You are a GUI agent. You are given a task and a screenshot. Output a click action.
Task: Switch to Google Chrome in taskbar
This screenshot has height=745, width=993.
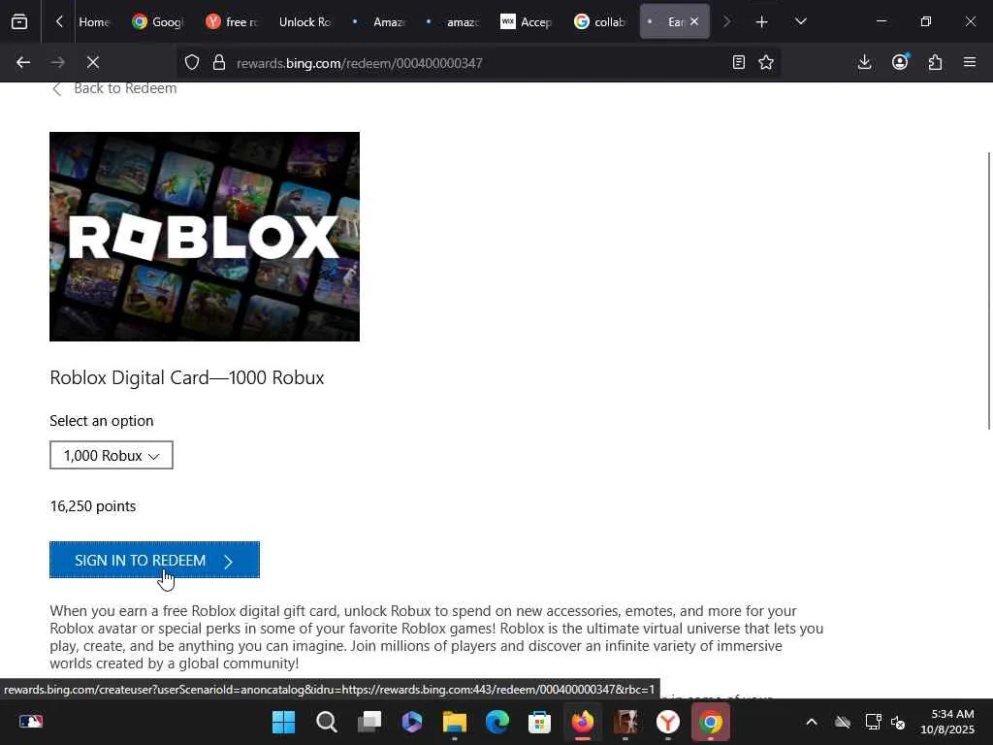tap(711, 722)
